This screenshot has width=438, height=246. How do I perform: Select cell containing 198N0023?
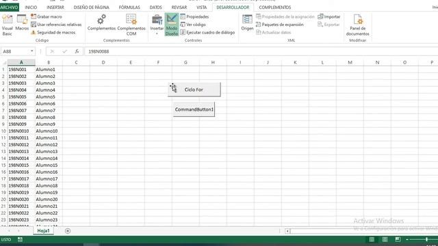pyautogui.click(x=21, y=220)
